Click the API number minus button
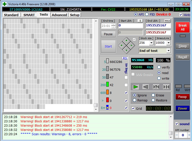This screenshot has height=141, width=192. pos(177,135)
